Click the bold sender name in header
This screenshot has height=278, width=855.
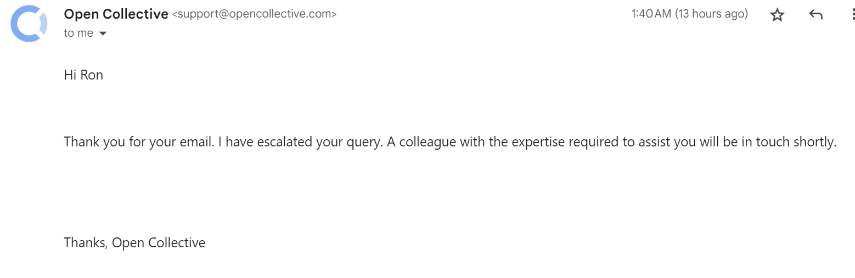(116, 14)
